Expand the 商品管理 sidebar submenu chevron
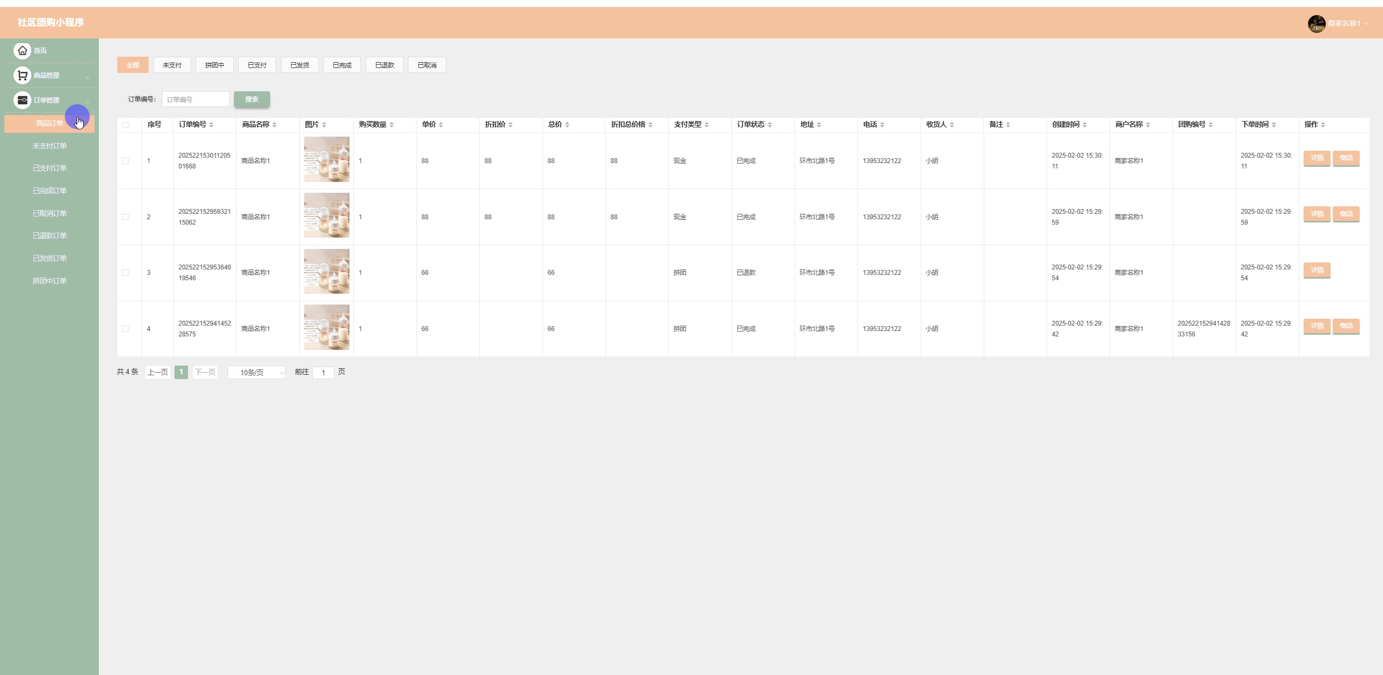Viewport: 1383px width, 675px height. [87, 77]
